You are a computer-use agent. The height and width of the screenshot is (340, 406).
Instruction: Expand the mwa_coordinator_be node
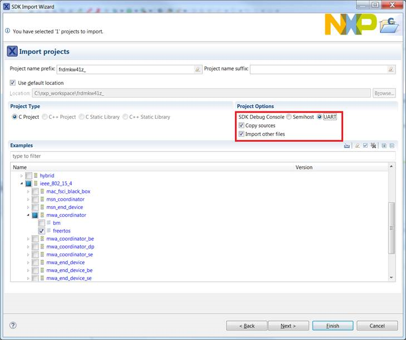point(28,239)
